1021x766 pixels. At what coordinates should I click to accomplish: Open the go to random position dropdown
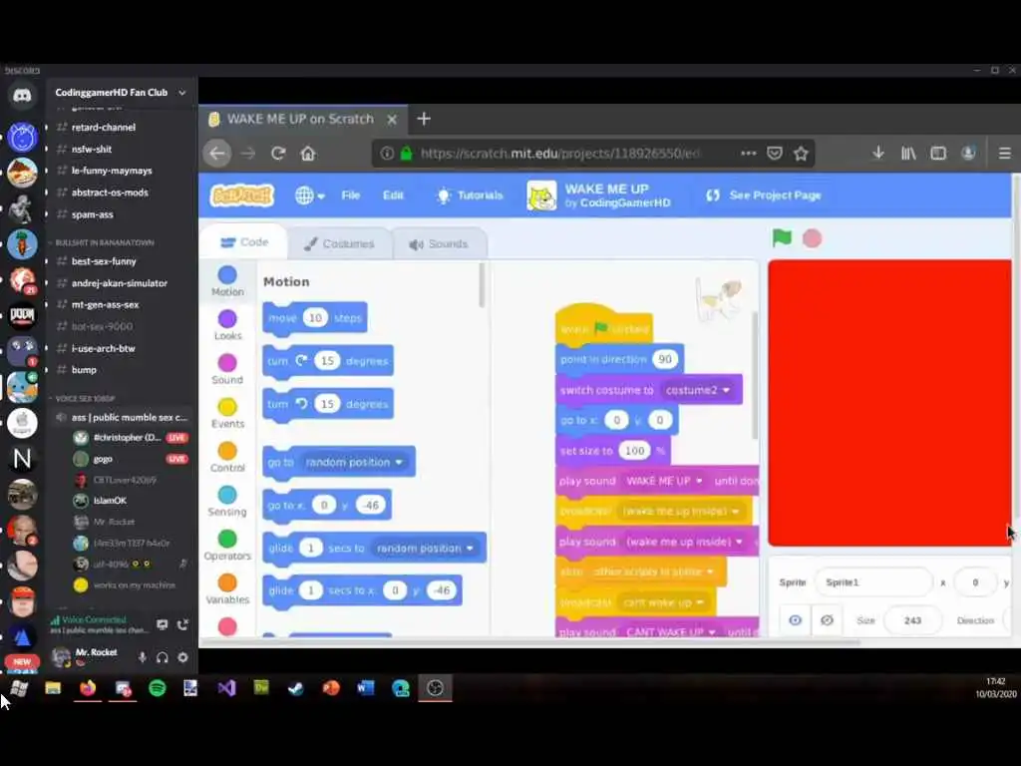click(x=354, y=462)
